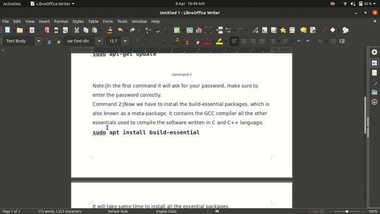Open the sidebar Navigator compass

click(x=374, y=102)
